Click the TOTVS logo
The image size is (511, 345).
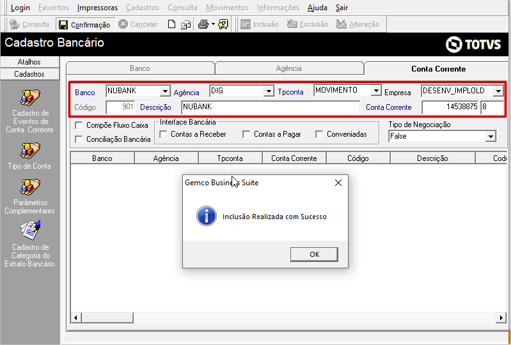pos(473,44)
